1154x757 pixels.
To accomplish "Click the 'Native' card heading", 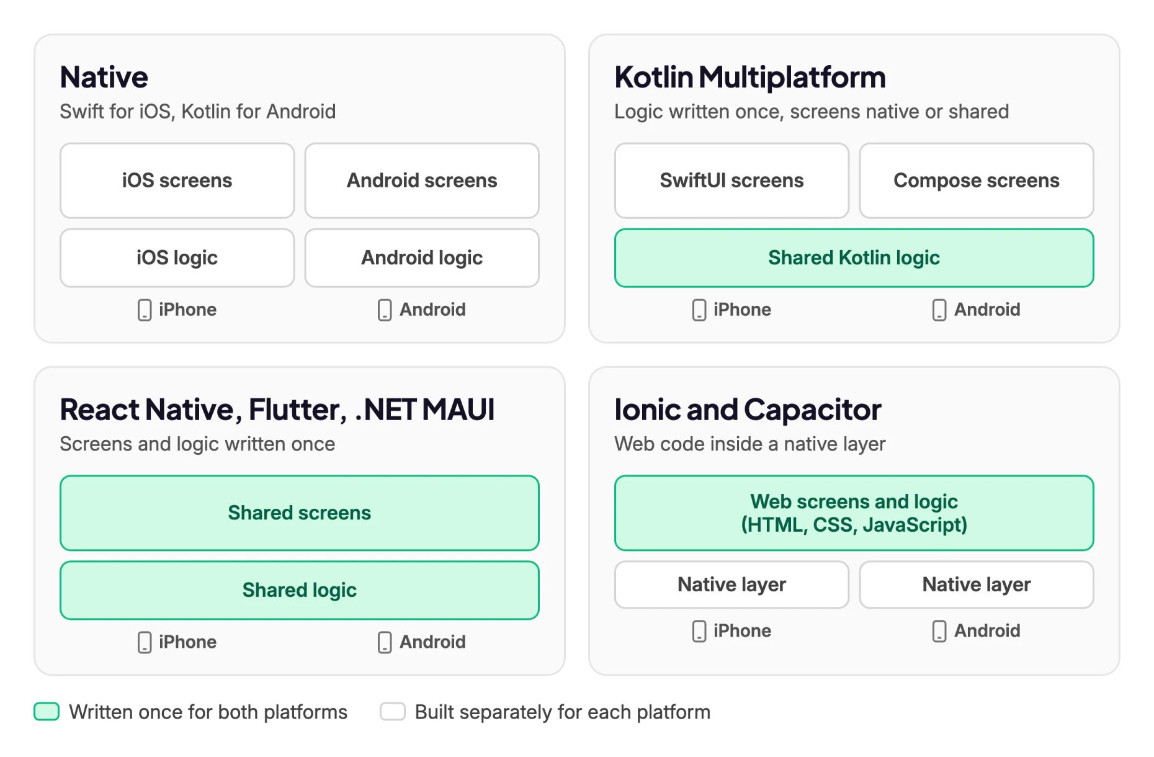I will [x=104, y=78].
